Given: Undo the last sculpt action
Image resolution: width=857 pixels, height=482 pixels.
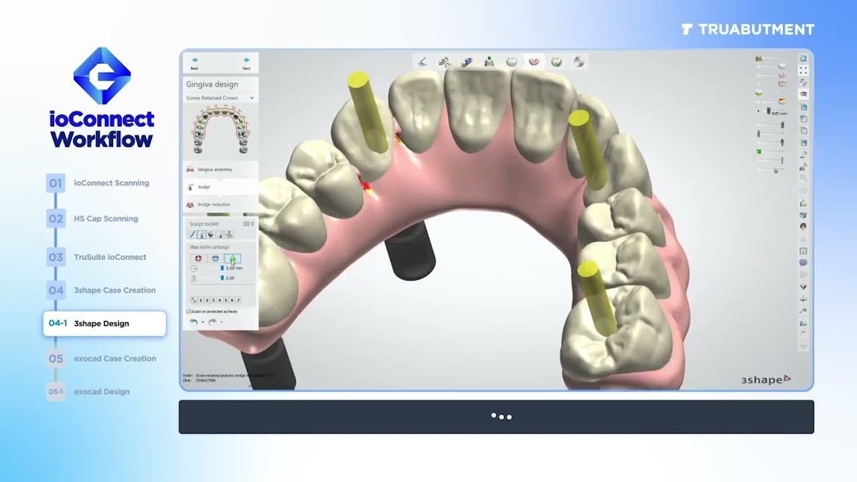Looking at the screenshot, I should (193, 322).
